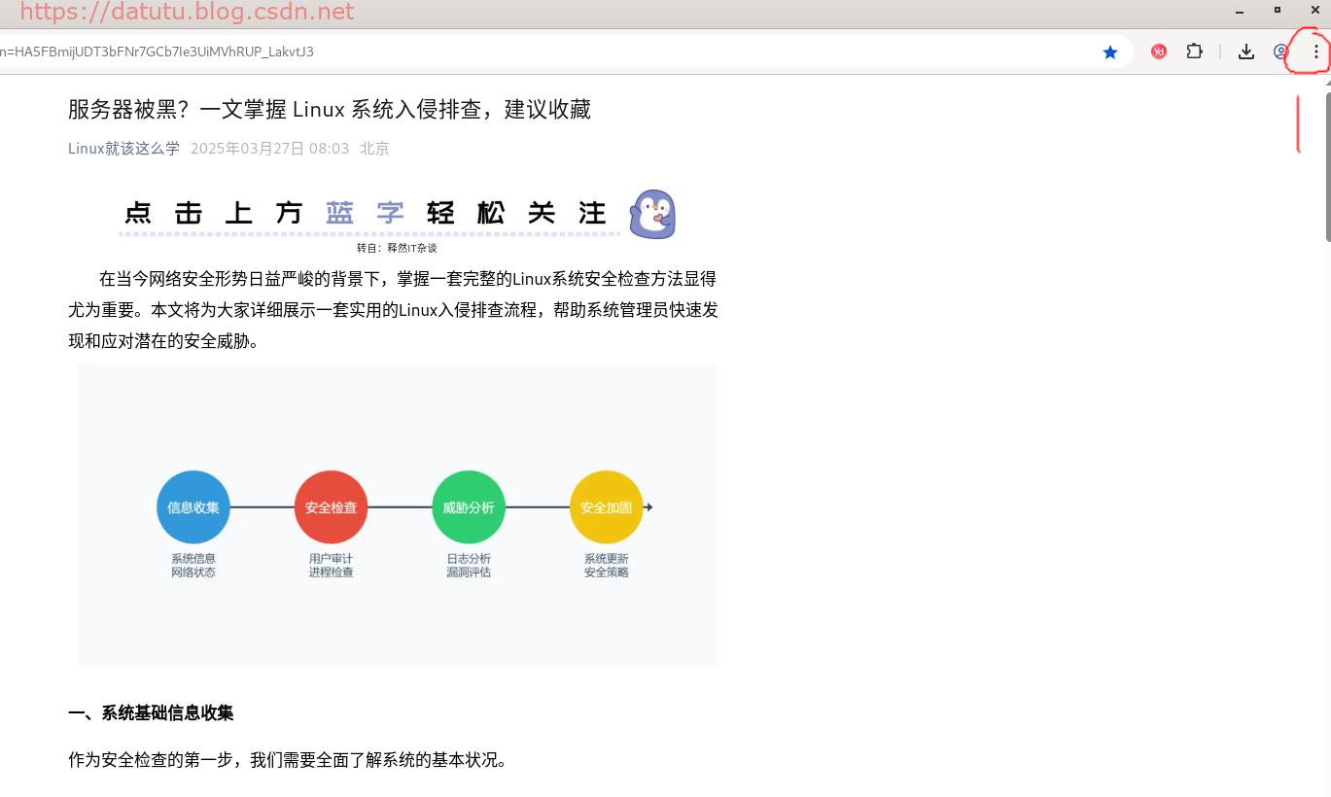
Task: Click the 系统信息 网络状态 diagram label
Action: [193, 566]
